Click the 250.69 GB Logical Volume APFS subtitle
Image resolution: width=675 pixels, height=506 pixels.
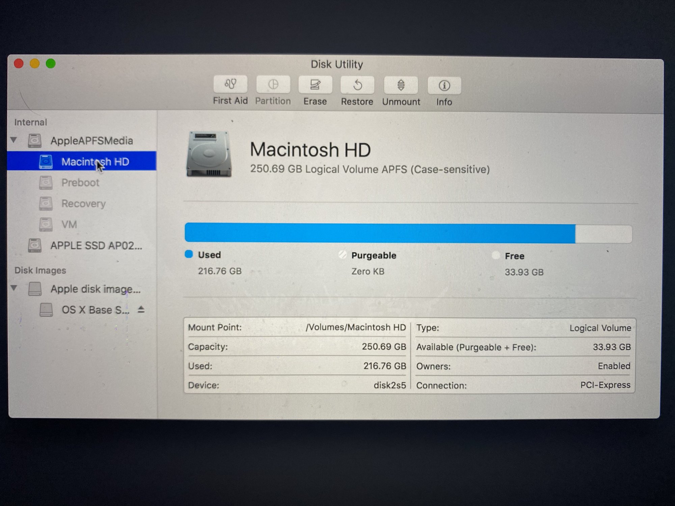tap(370, 169)
